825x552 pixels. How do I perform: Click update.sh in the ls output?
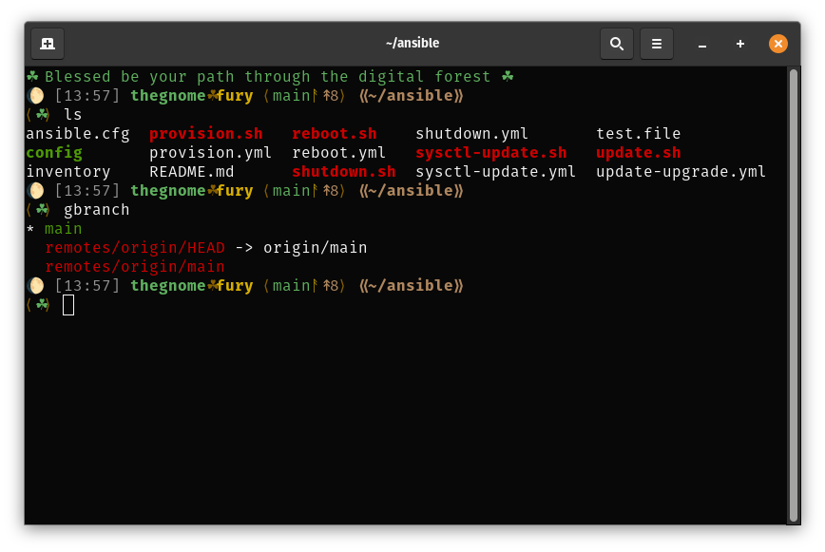(638, 152)
